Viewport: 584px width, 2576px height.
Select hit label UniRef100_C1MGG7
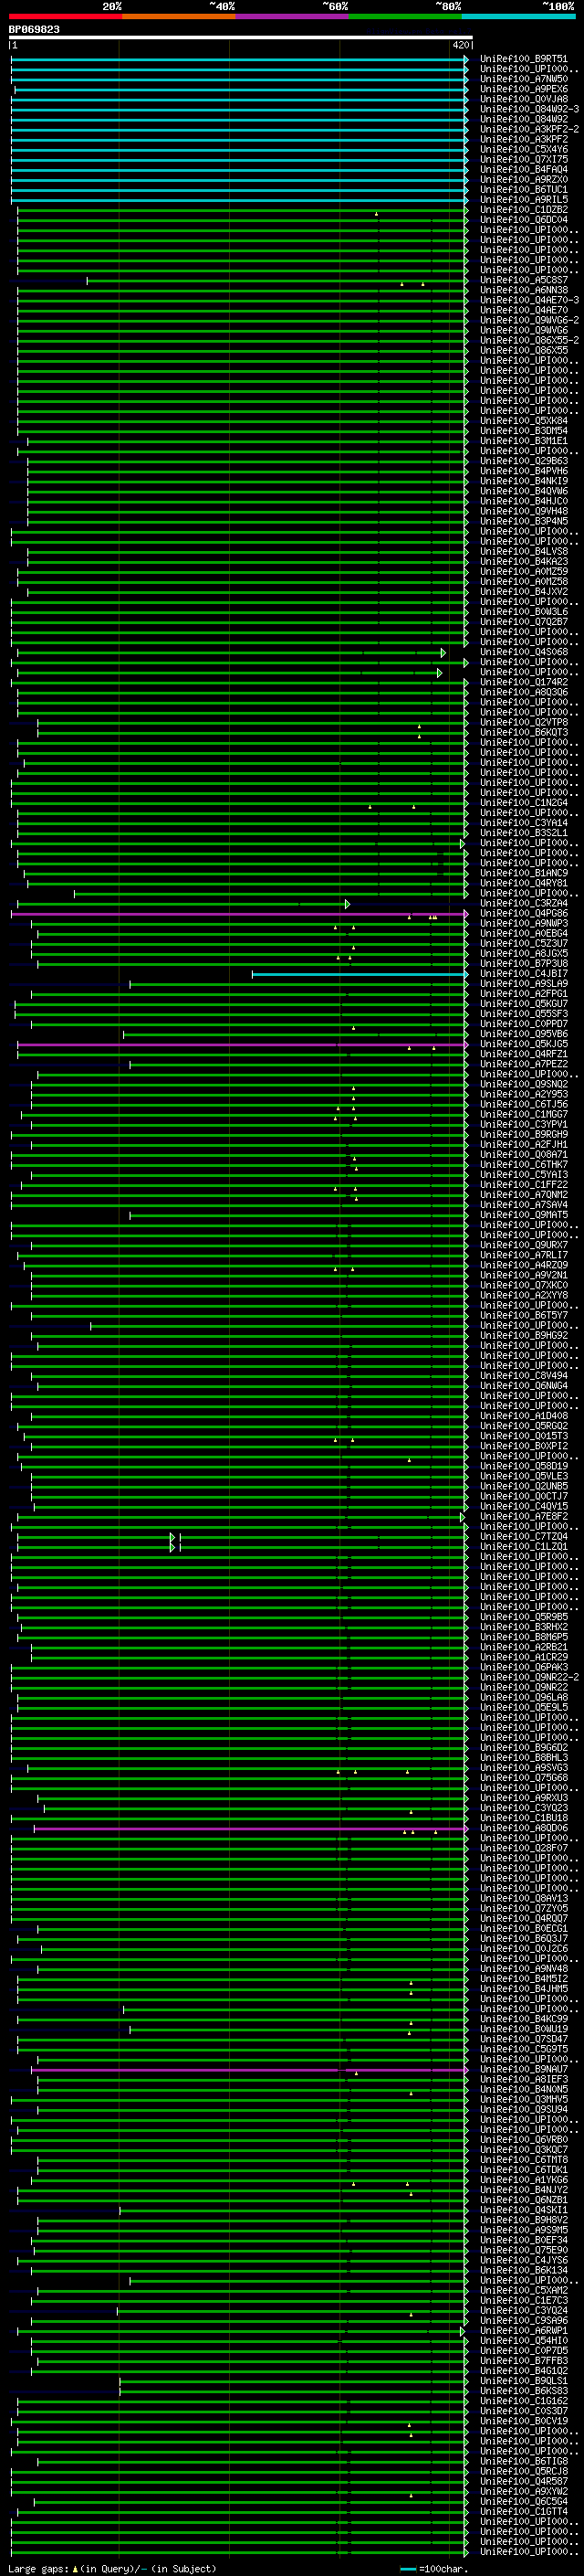coord(523,1115)
